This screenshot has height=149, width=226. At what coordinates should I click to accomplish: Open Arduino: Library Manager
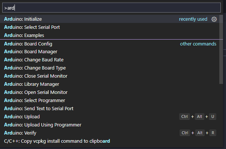click(110, 84)
